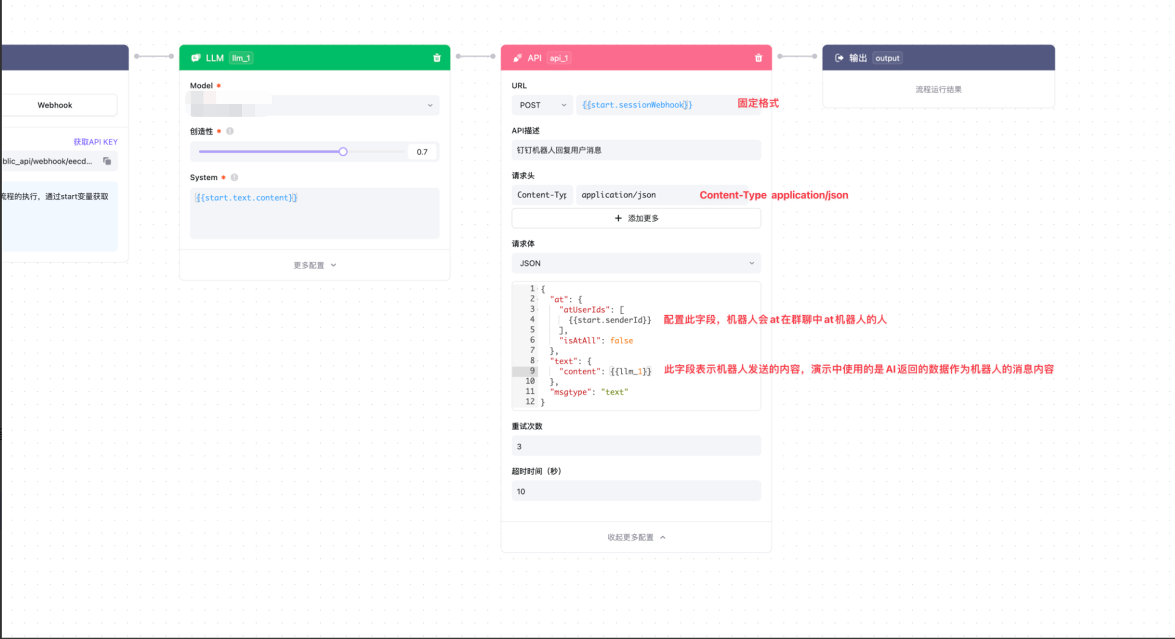The image size is (1175, 639).
Task: Copy the webhook URL with copy icon
Action: pos(107,161)
